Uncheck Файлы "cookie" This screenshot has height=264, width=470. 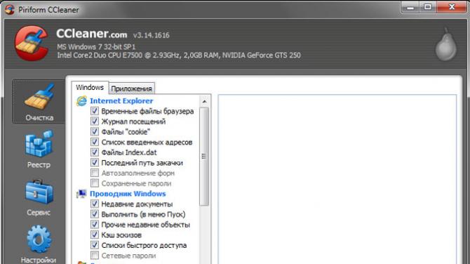pos(95,132)
